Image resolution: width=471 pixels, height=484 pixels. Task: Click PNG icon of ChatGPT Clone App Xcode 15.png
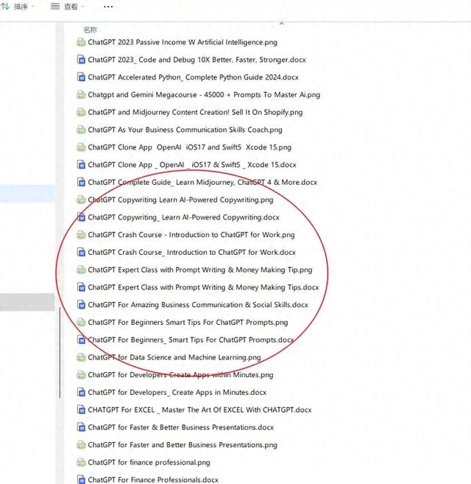(x=81, y=147)
